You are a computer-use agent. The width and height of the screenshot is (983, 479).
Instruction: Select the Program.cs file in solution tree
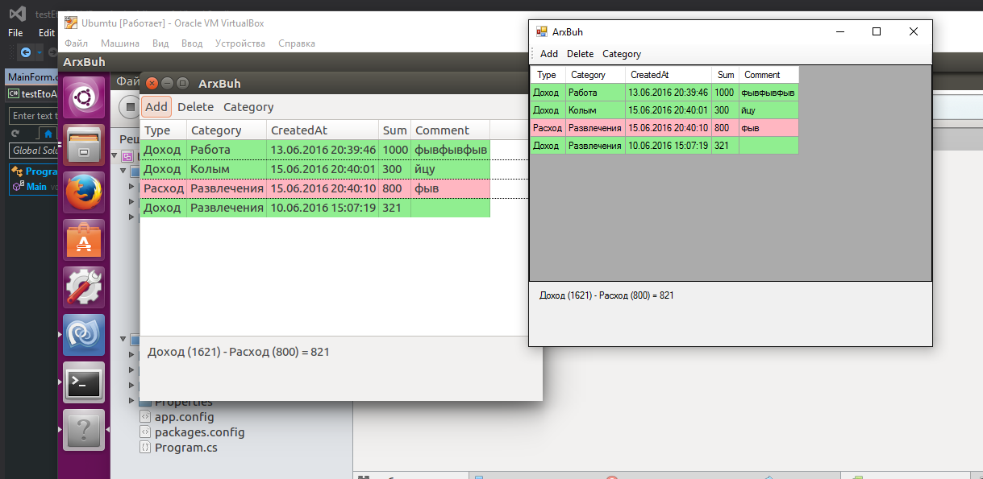tap(185, 448)
